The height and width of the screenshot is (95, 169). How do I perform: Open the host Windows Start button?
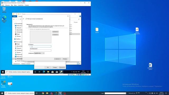click(x=2, y=93)
